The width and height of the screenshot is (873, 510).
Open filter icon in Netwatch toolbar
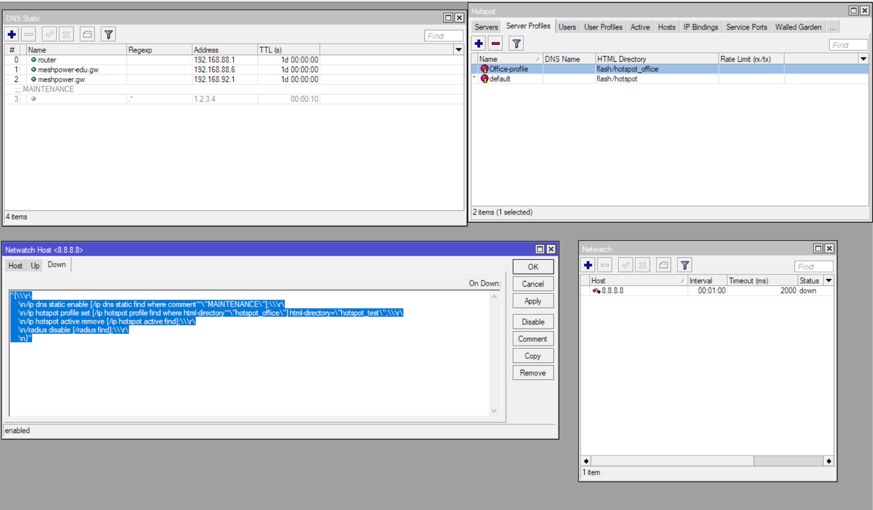(685, 265)
